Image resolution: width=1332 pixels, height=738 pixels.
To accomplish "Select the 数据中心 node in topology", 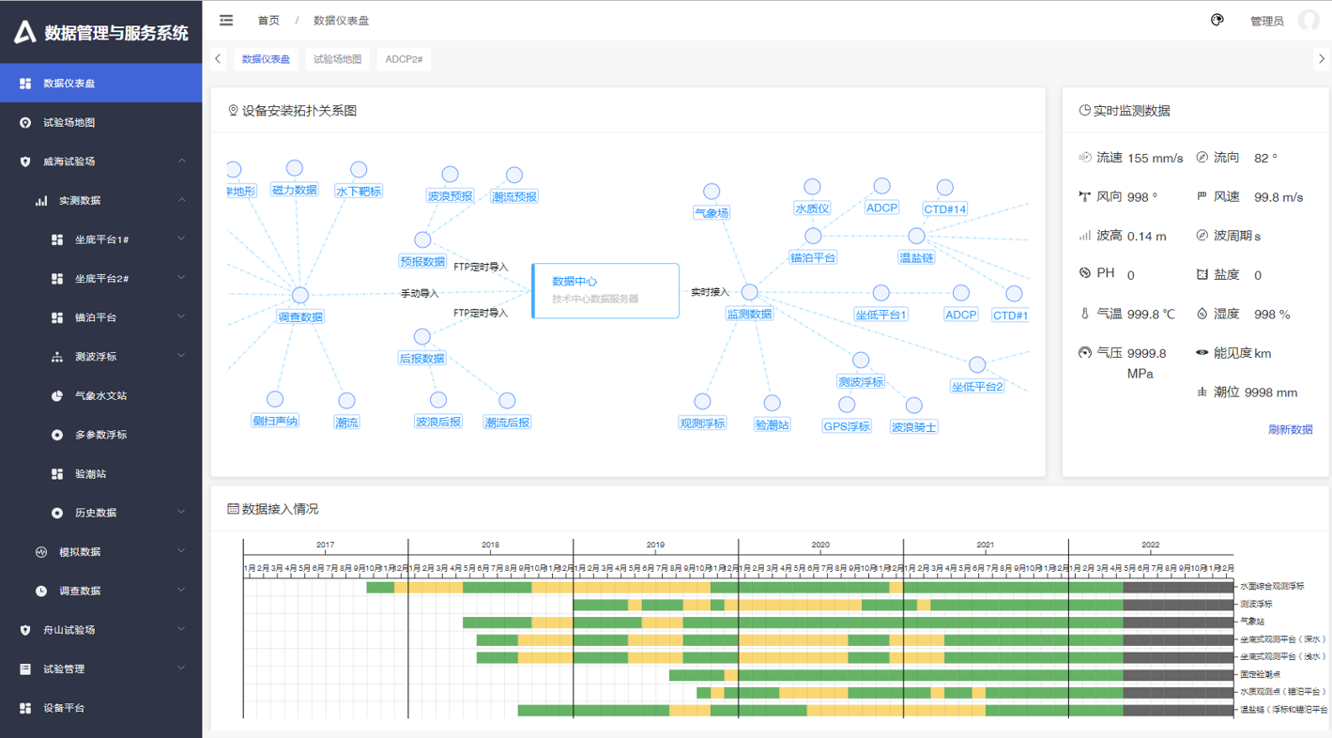I will coord(605,290).
